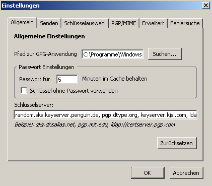Focus the GPG application path field

point(112,54)
